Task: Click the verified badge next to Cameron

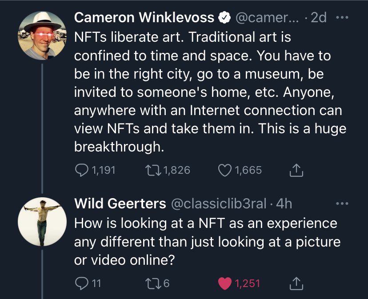Action: [x=224, y=18]
